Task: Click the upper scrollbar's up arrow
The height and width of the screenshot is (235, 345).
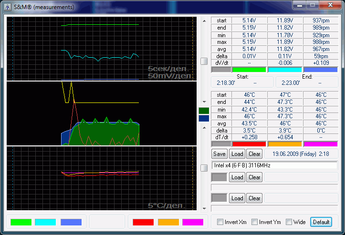Action: tap(204, 21)
